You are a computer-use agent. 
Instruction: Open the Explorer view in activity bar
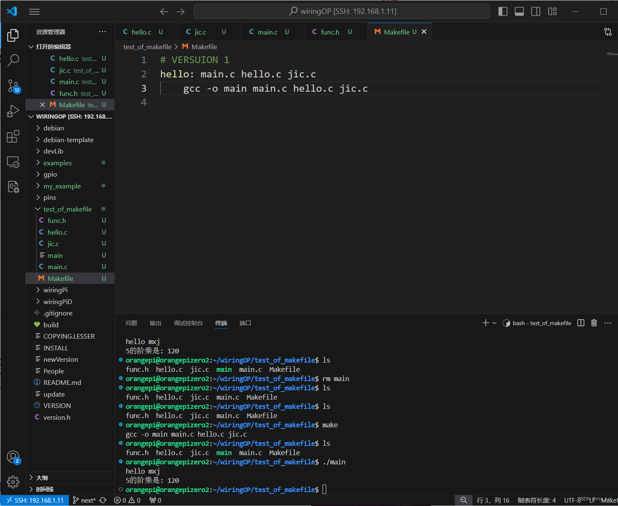[13, 35]
